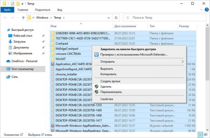The image size is (210, 138).
Task: Click the search field Поиск в: Temp
Action: [x=164, y=18]
